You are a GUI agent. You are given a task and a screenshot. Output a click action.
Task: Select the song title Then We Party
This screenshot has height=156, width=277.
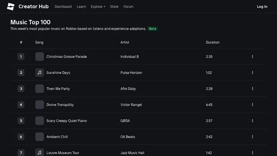click(58, 88)
